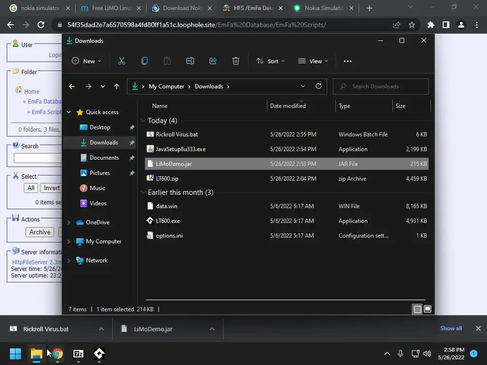Open LiMoDemo.jar download options chevron

[x=212, y=329]
